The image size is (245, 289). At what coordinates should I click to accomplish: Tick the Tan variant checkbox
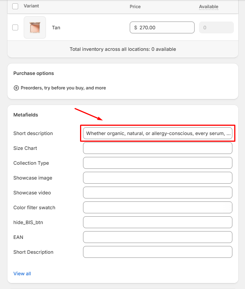[15, 27]
